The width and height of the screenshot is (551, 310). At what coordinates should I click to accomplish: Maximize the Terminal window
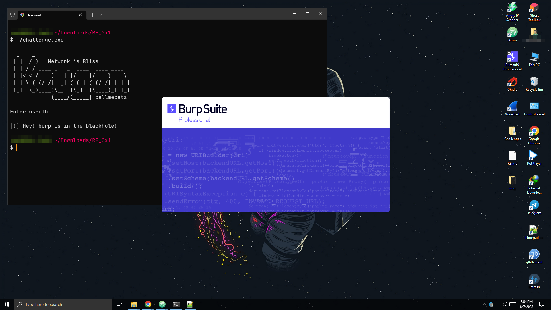click(x=307, y=14)
